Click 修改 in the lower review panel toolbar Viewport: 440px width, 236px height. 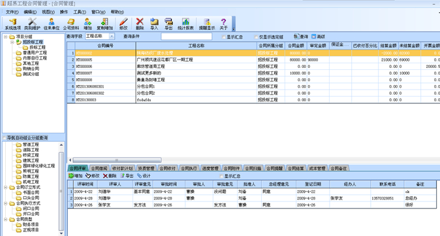click(x=92, y=176)
